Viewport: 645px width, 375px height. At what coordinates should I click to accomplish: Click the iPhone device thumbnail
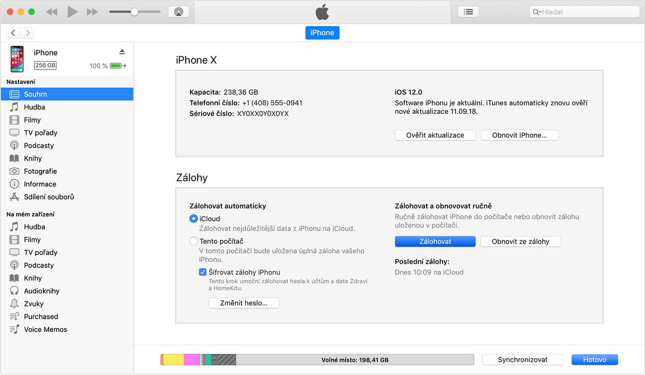(x=17, y=59)
